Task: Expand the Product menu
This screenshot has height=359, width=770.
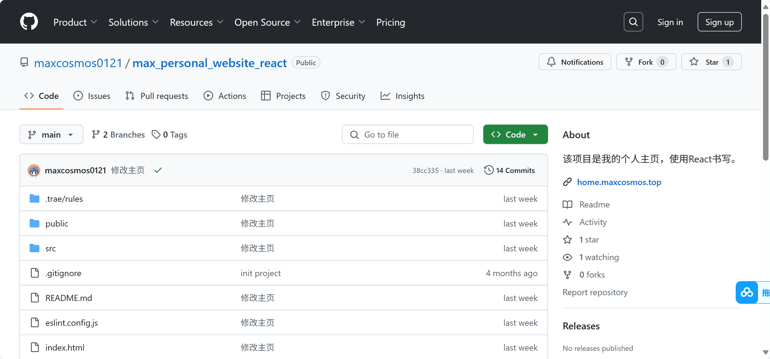Action: click(75, 22)
